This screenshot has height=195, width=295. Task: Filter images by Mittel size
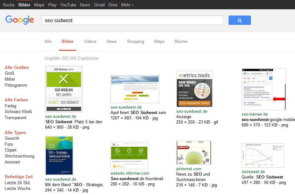[x=10, y=79]
